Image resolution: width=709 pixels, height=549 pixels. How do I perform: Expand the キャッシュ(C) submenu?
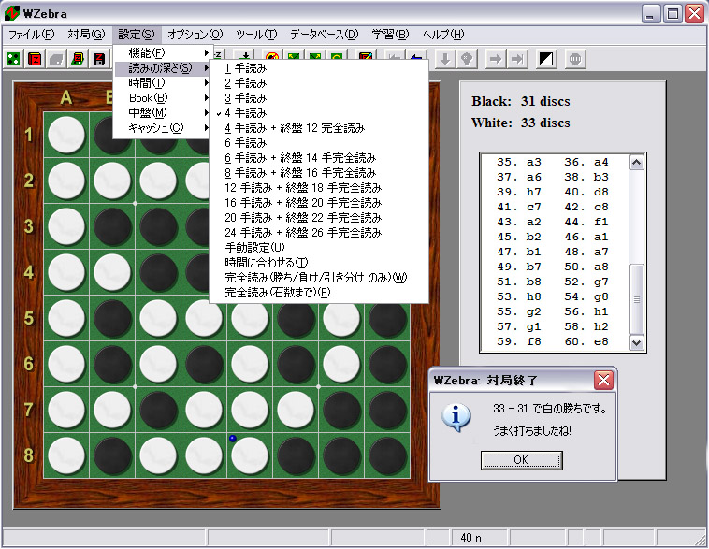click(163, 128)
